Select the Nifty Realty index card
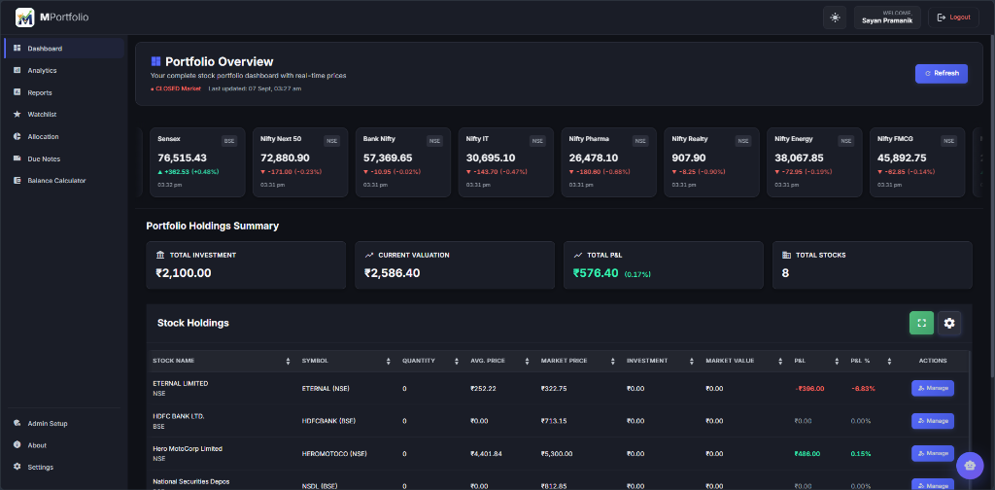Image resolution: width=995 pixels, height=490 pixels. 711,161
